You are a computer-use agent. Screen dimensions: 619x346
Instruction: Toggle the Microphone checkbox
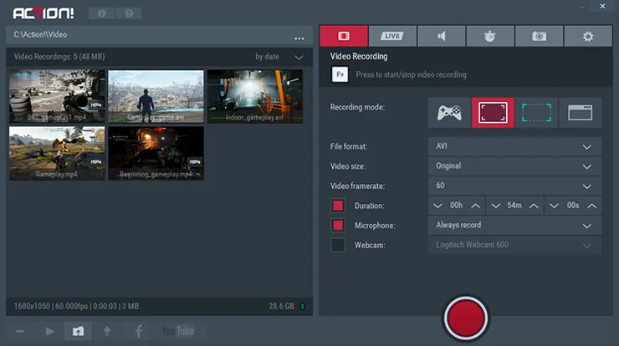(x=338, y=226)
